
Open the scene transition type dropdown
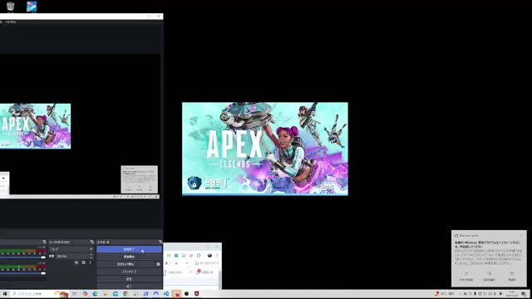click(x=71, y=249)
